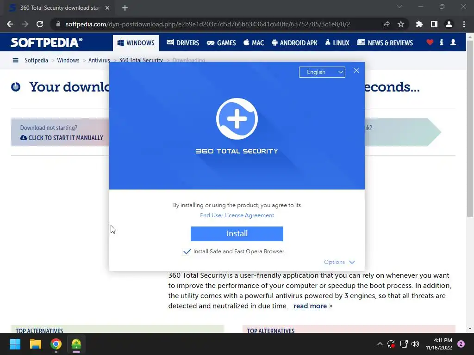Click the address bar URL
474x355 pixels.
pos(208,24)
